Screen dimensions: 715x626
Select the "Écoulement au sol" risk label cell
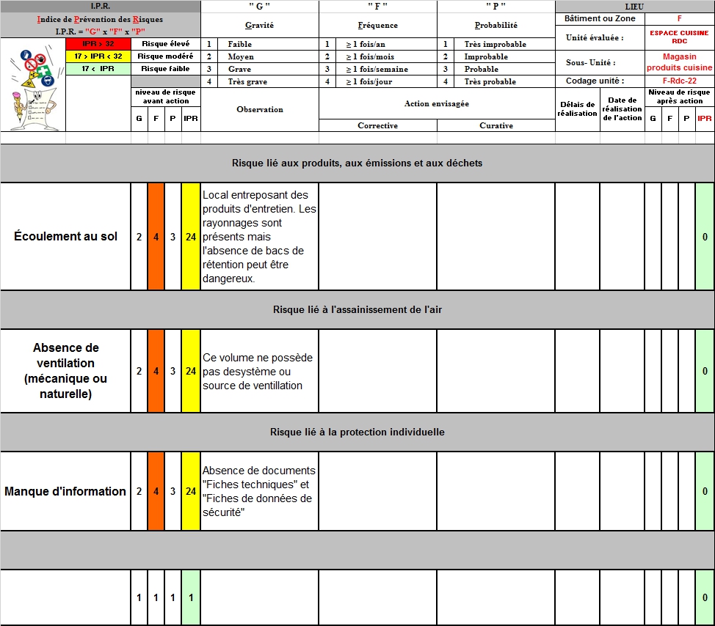[65, 237]
